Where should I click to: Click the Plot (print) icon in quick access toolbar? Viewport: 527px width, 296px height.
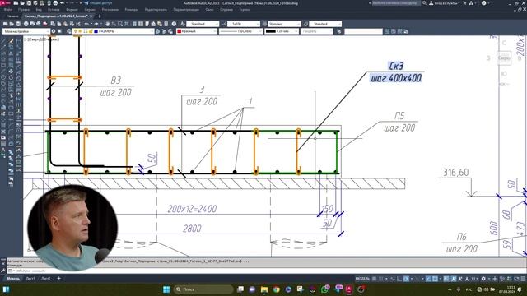point(55,3)
